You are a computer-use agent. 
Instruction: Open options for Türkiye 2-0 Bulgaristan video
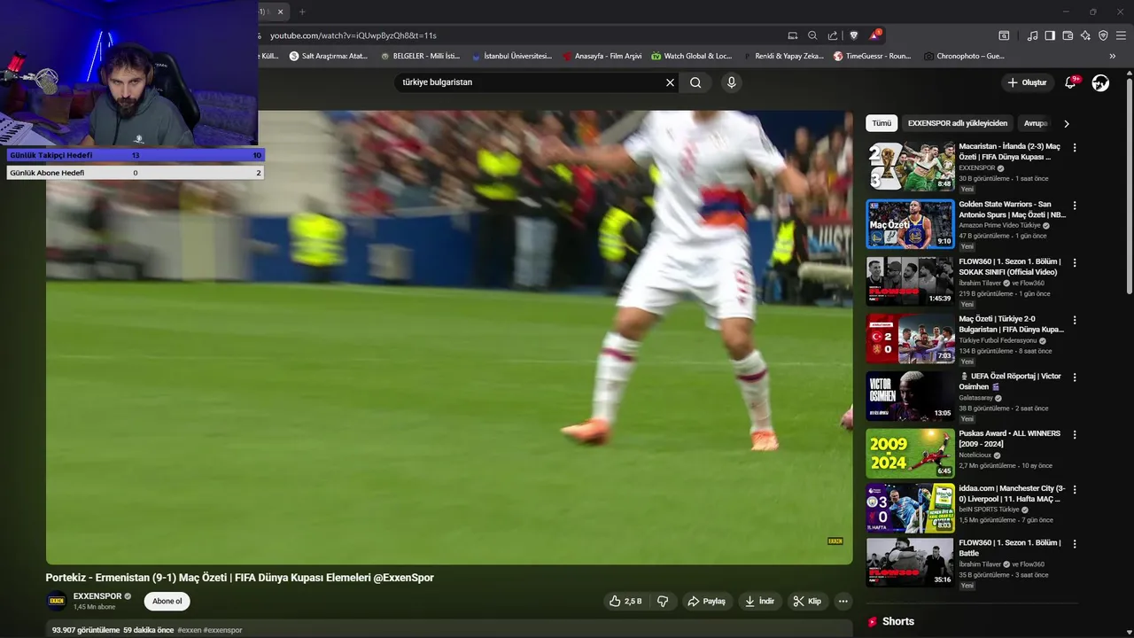click(x=1075, y=320)
